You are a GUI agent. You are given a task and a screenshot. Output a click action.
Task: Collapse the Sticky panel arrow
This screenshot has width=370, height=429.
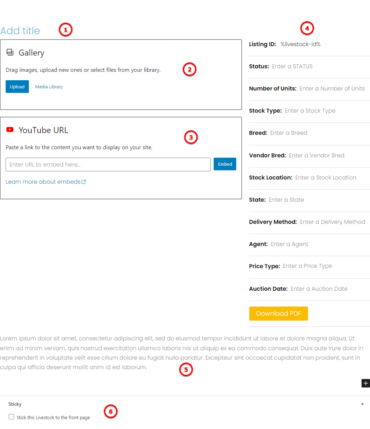(362, 404)
